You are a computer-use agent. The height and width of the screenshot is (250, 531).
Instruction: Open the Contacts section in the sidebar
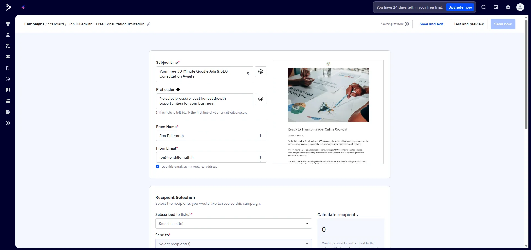7,34
